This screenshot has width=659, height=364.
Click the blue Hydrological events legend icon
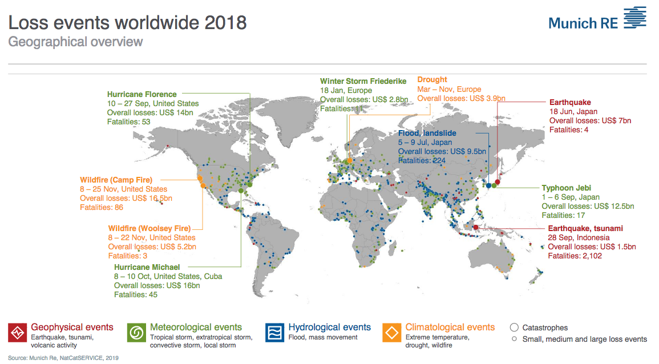click(274, 333)
